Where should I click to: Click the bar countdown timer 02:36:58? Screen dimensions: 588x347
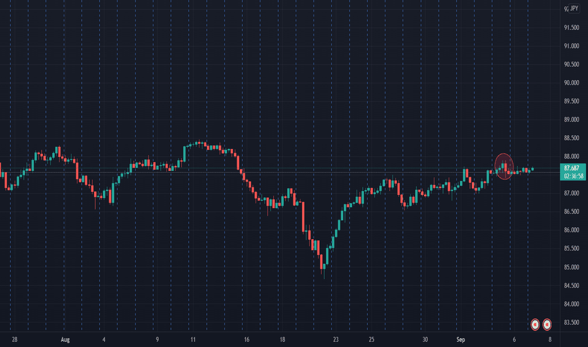pos(573,176)
